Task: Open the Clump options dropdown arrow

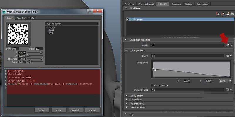Action: click(231, 56)
